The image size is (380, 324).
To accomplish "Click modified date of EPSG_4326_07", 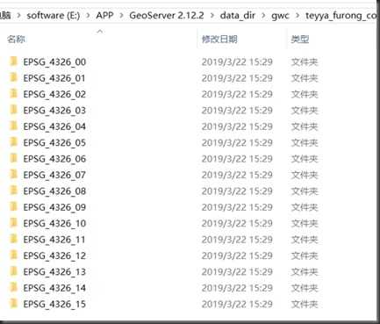I will [x=237, y=175].
